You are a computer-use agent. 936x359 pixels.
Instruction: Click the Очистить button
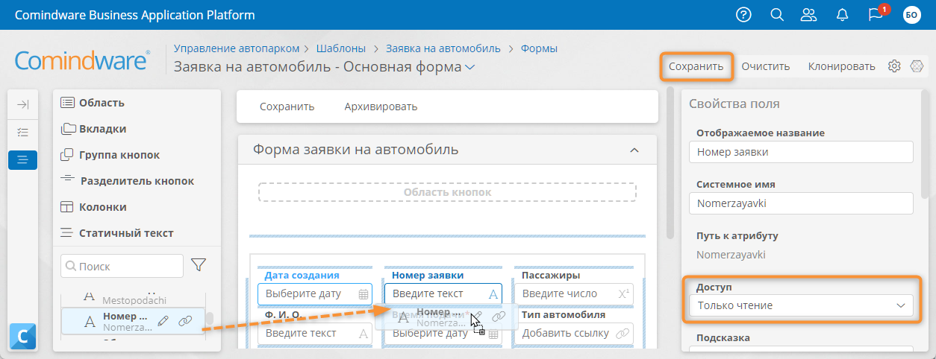pyautogui.click(x=766, y=66)
